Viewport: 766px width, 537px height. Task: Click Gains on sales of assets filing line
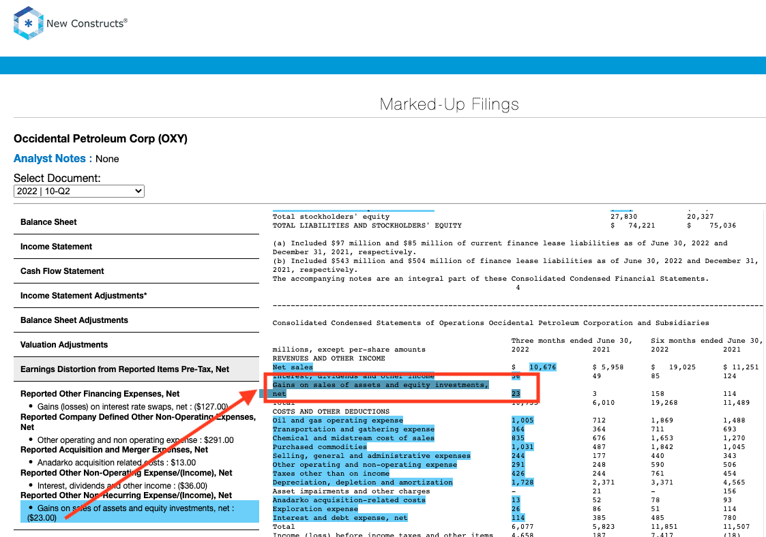point(381,389)
